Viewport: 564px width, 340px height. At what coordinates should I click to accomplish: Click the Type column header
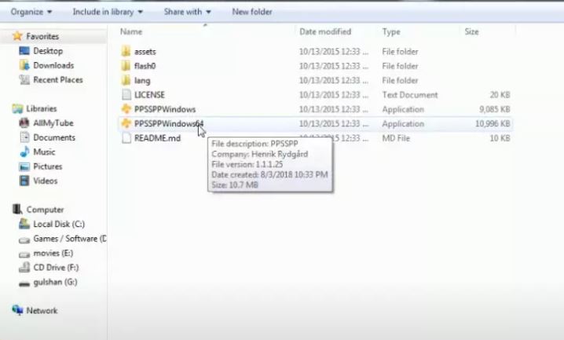click(x=391, y=32)
